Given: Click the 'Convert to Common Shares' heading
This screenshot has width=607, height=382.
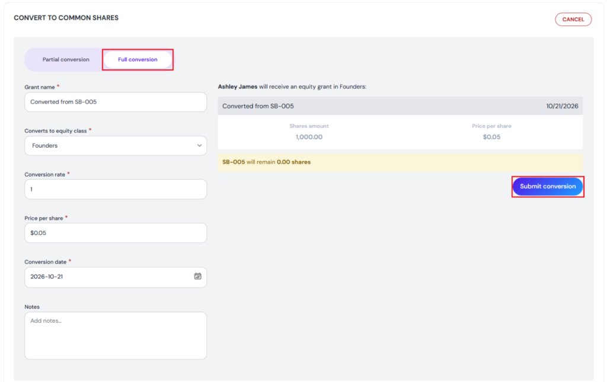Looking at the screenshot, I should tap(66, 18).
